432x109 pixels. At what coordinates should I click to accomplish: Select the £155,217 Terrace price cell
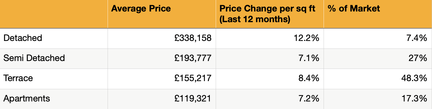(193, 78)
